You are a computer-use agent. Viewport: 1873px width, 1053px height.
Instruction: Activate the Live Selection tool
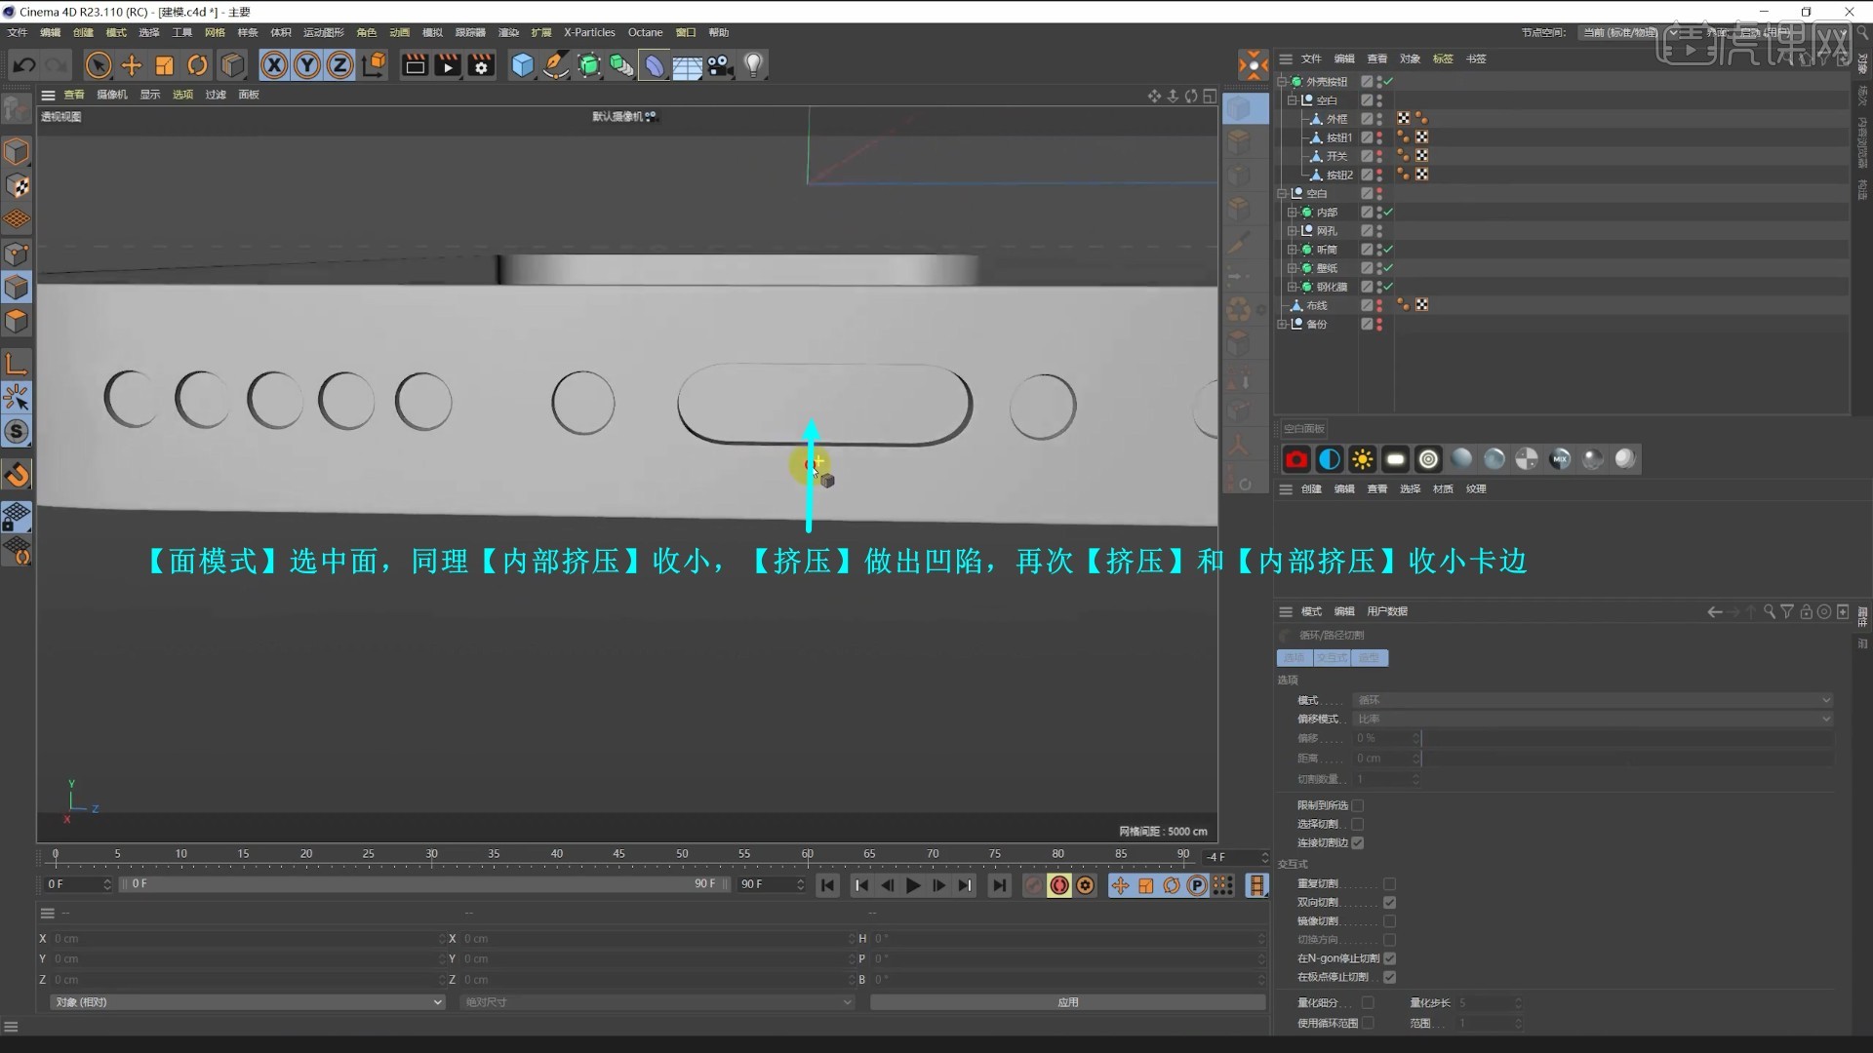[99, 64]
